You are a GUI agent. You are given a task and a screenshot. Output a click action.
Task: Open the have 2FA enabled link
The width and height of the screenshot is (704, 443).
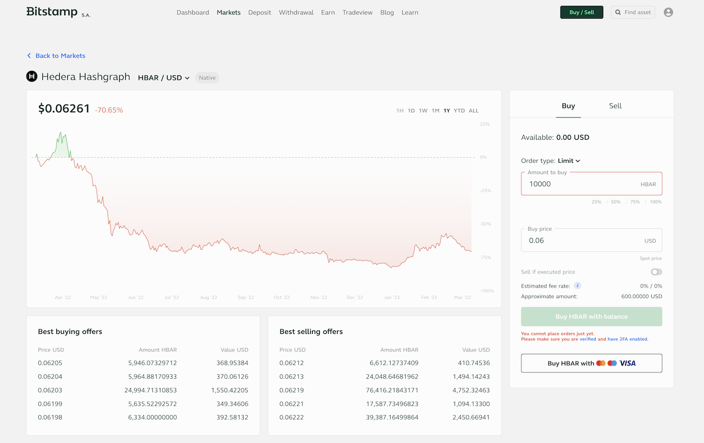(628, 339)
